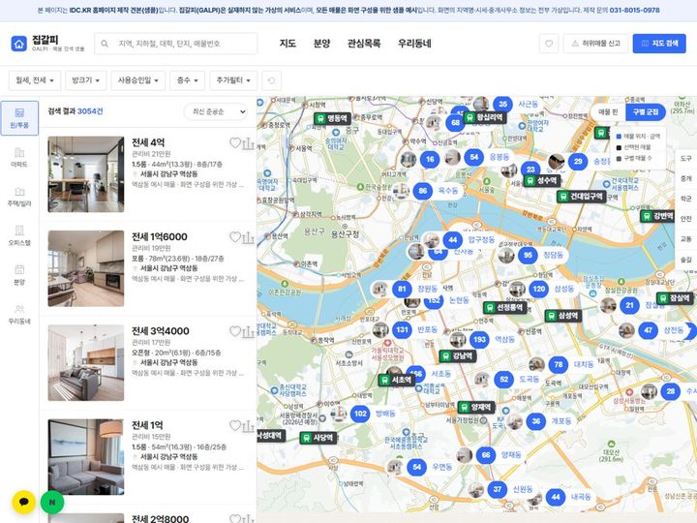Select the 우리동네 sidebar tab

click(x=19, y=315)
